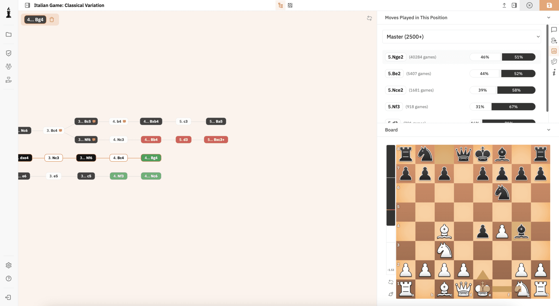Select green tree node 4. Nf3
The image size is (559, 306).
point(118,176)
